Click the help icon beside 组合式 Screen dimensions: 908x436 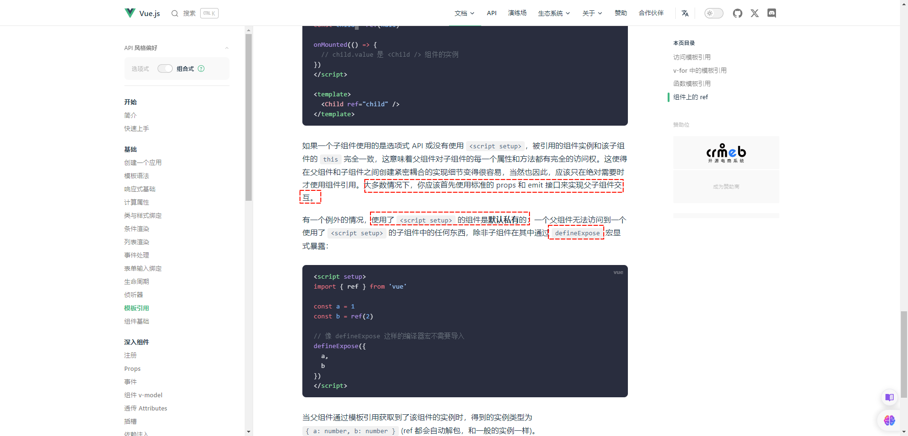201,68
